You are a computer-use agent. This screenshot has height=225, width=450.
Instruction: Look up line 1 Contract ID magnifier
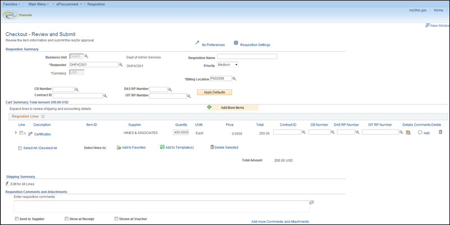304,132
